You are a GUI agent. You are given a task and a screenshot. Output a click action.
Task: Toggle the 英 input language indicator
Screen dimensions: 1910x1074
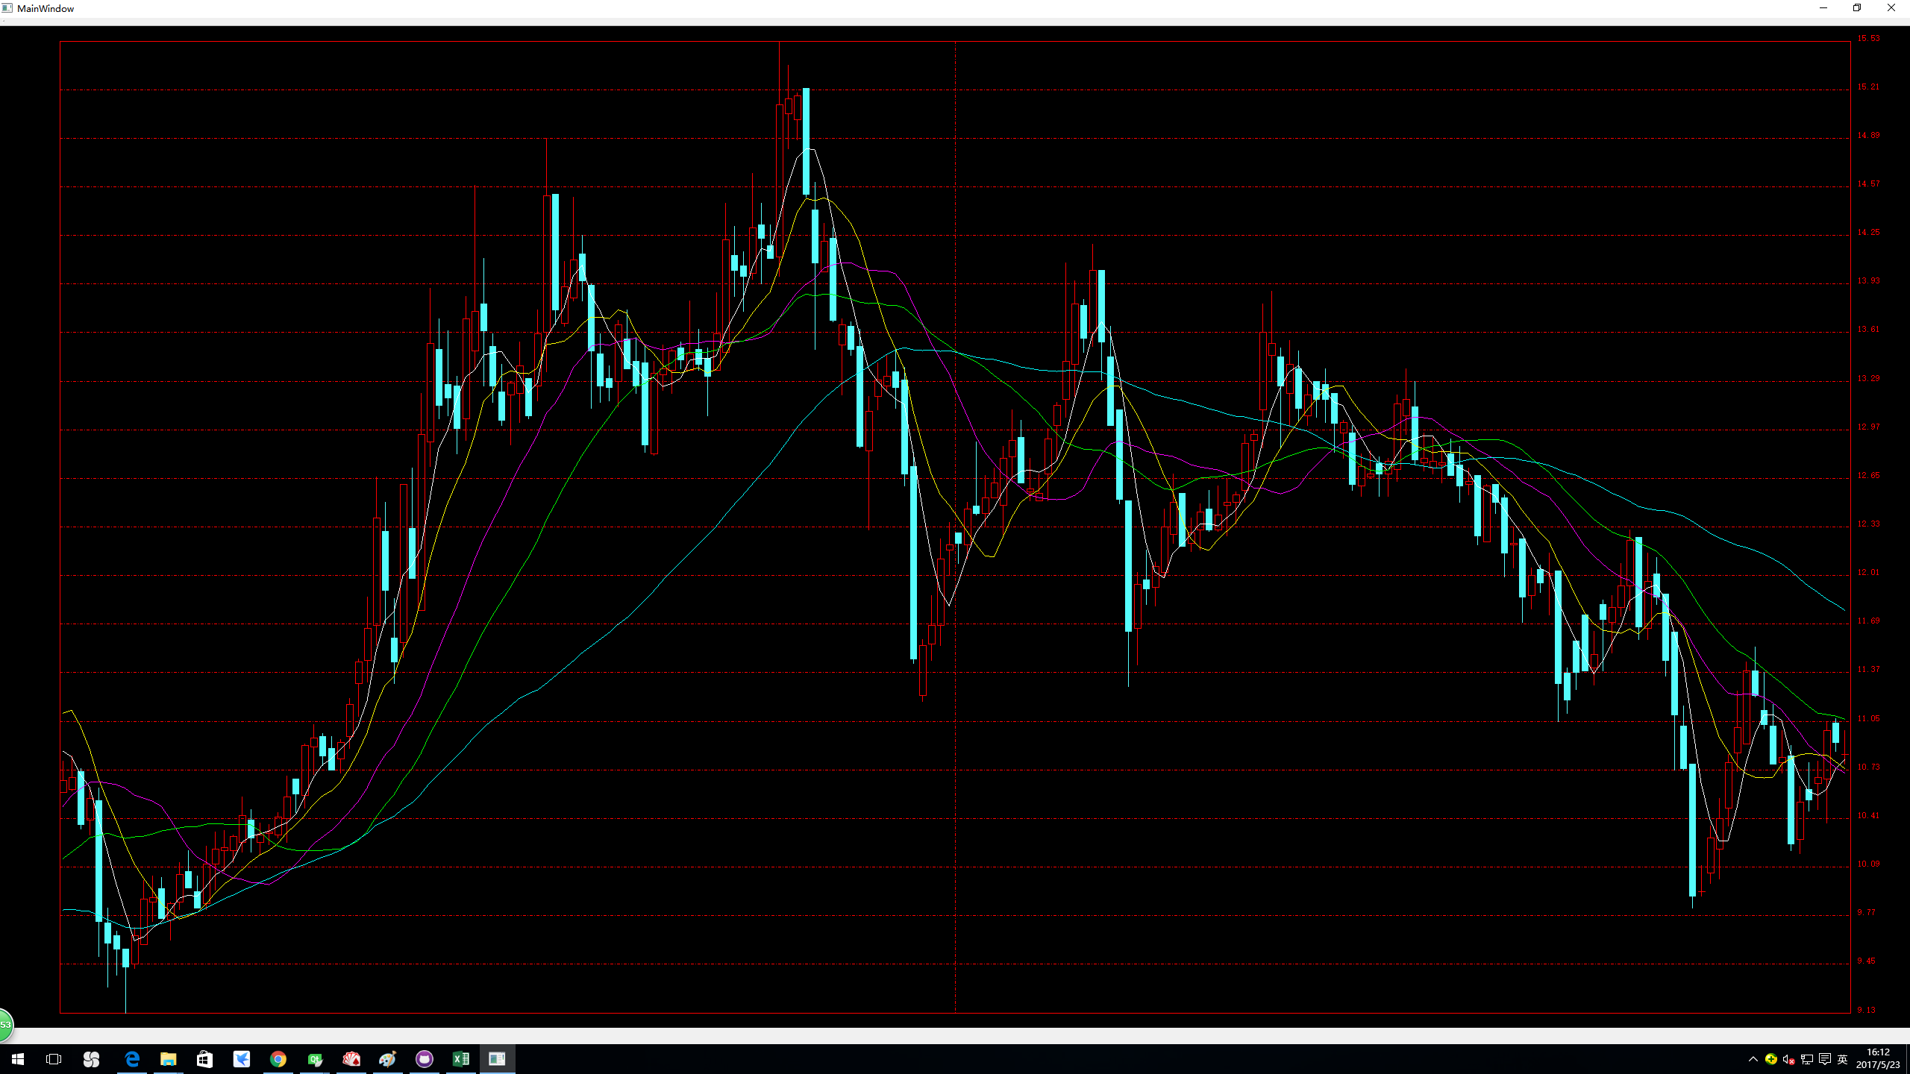(1842, 1059)
